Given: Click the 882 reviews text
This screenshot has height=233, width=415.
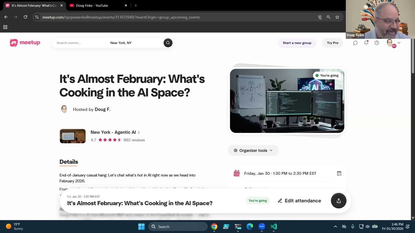Looking at the screenshot, I should pos(134,140).
